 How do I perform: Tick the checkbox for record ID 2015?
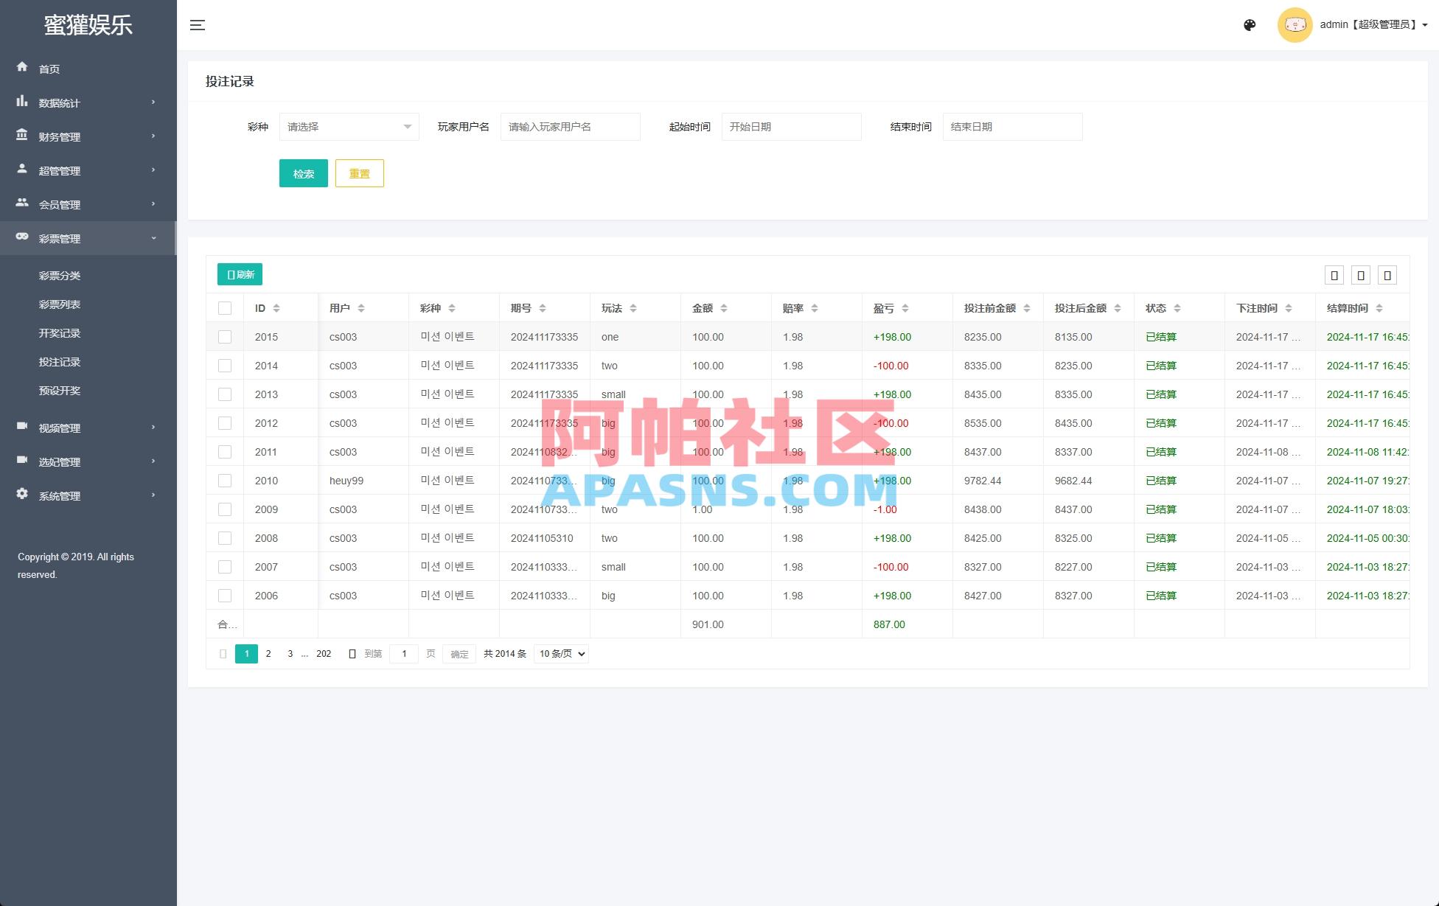pyautogui.click(x=225, y=337)
